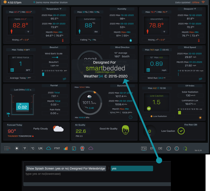
Task: Click the umbrella icon in Rainfall panel
Action: coord(8,115)
